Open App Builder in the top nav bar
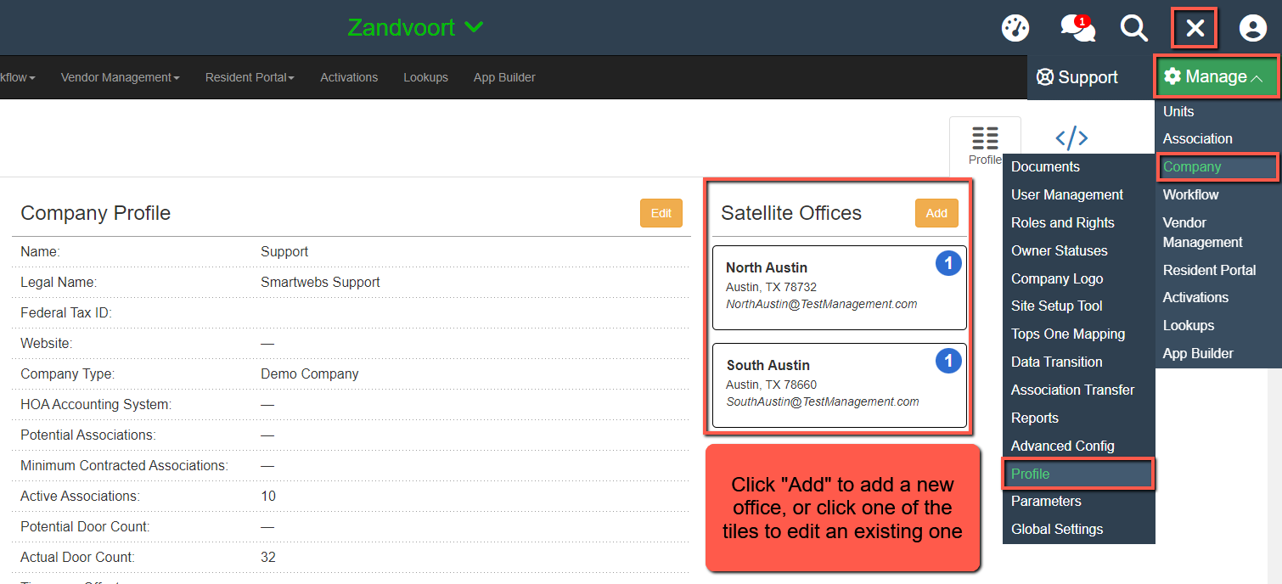Screen dimensions: 1282x584 coord(504,77)
